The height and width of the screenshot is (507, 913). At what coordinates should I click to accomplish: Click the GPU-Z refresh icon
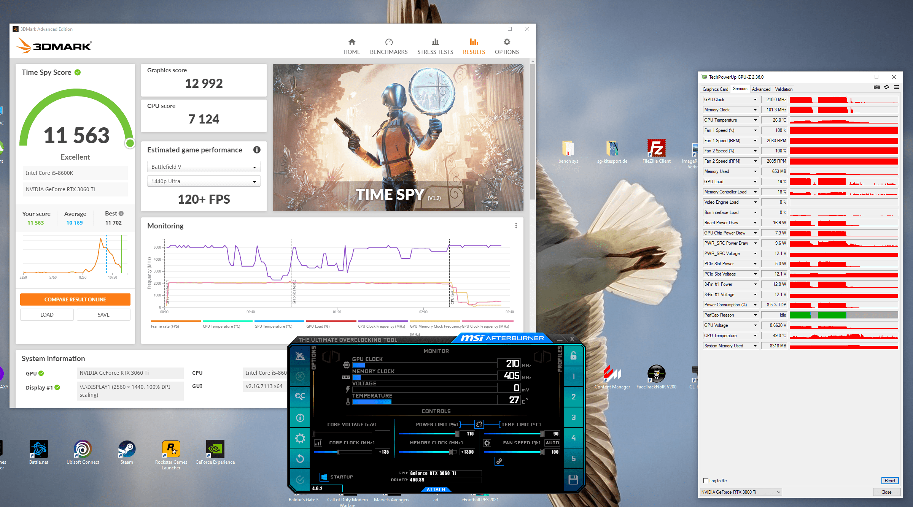tap(886, 87)
